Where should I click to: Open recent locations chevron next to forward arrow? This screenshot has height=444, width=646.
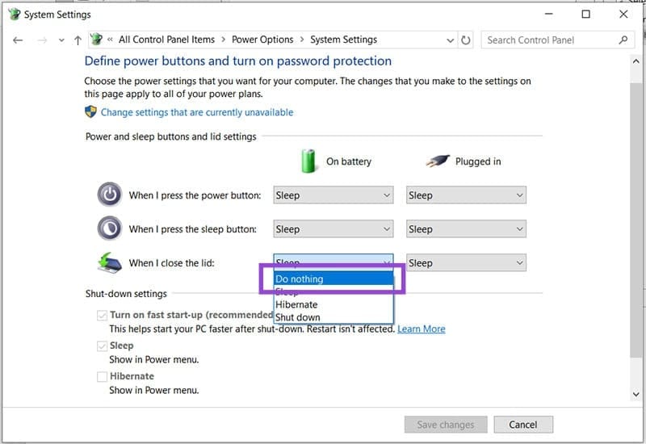coord(61,40)
